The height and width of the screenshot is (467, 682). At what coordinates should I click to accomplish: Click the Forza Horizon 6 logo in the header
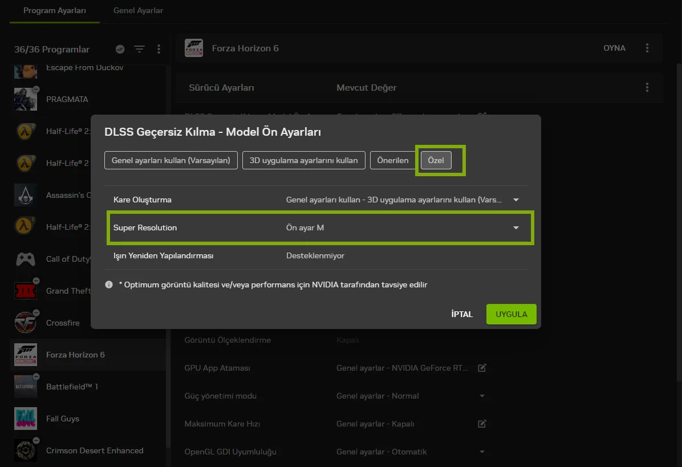pyautogui.click(x=193, y=48)
